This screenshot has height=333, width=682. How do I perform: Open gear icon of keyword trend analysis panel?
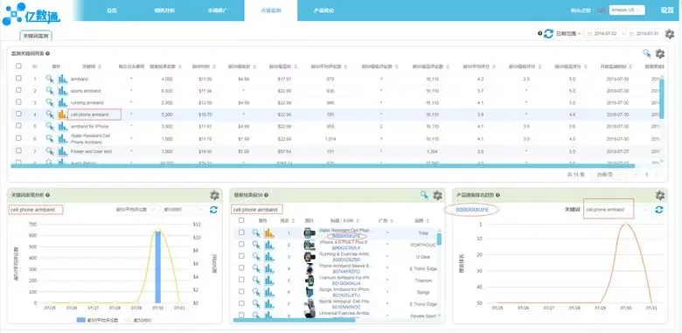[x=214, y=195]
